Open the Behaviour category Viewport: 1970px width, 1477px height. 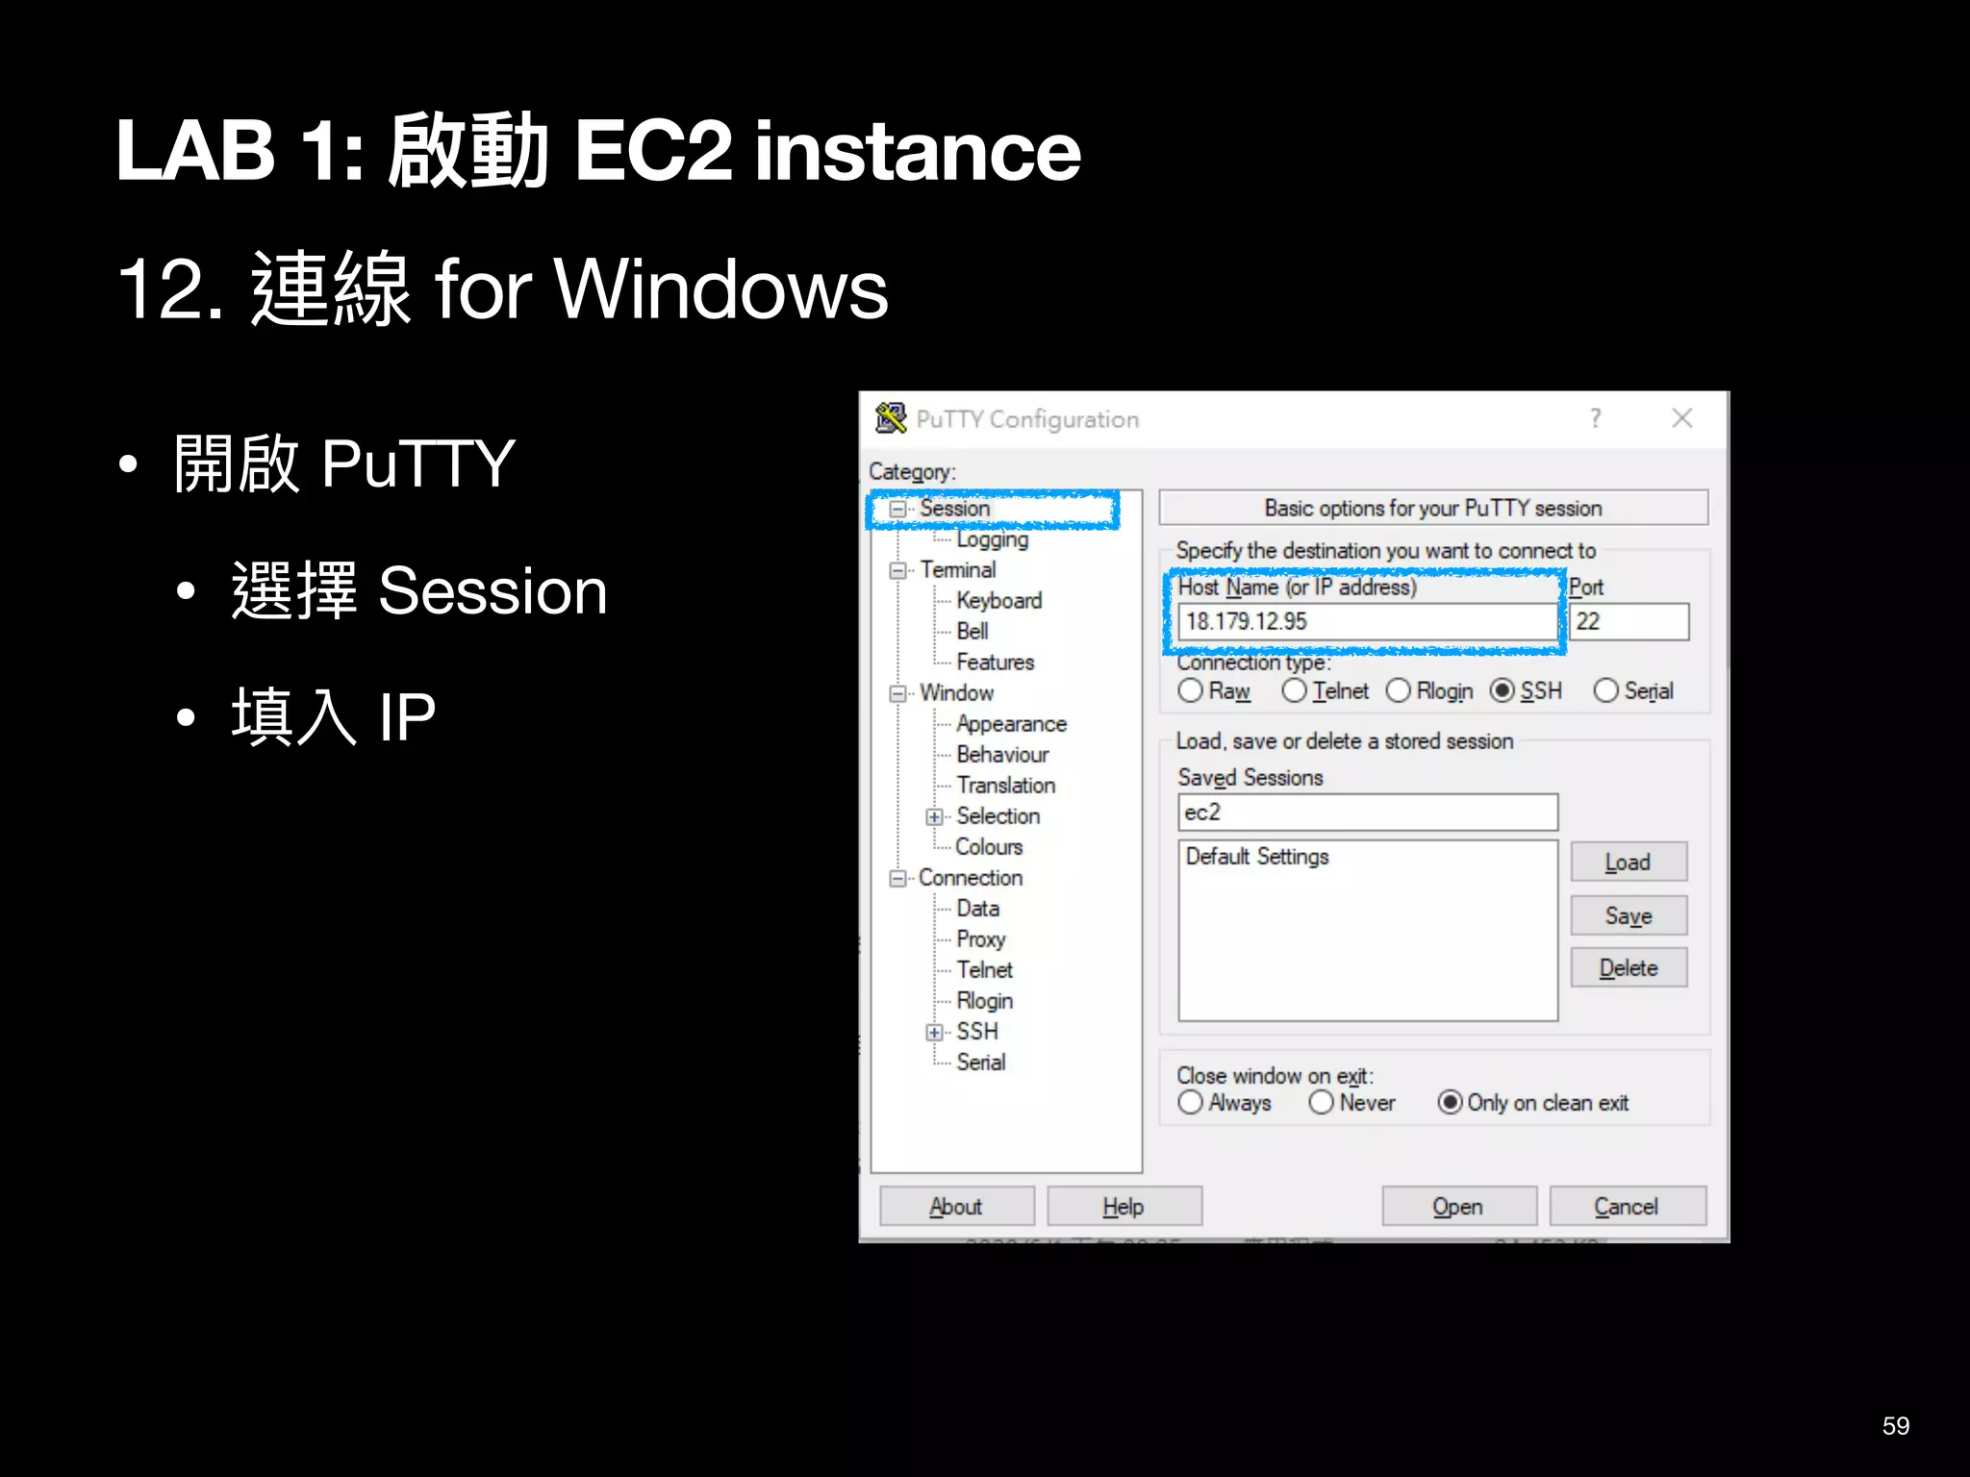[x=1002, y=754]
